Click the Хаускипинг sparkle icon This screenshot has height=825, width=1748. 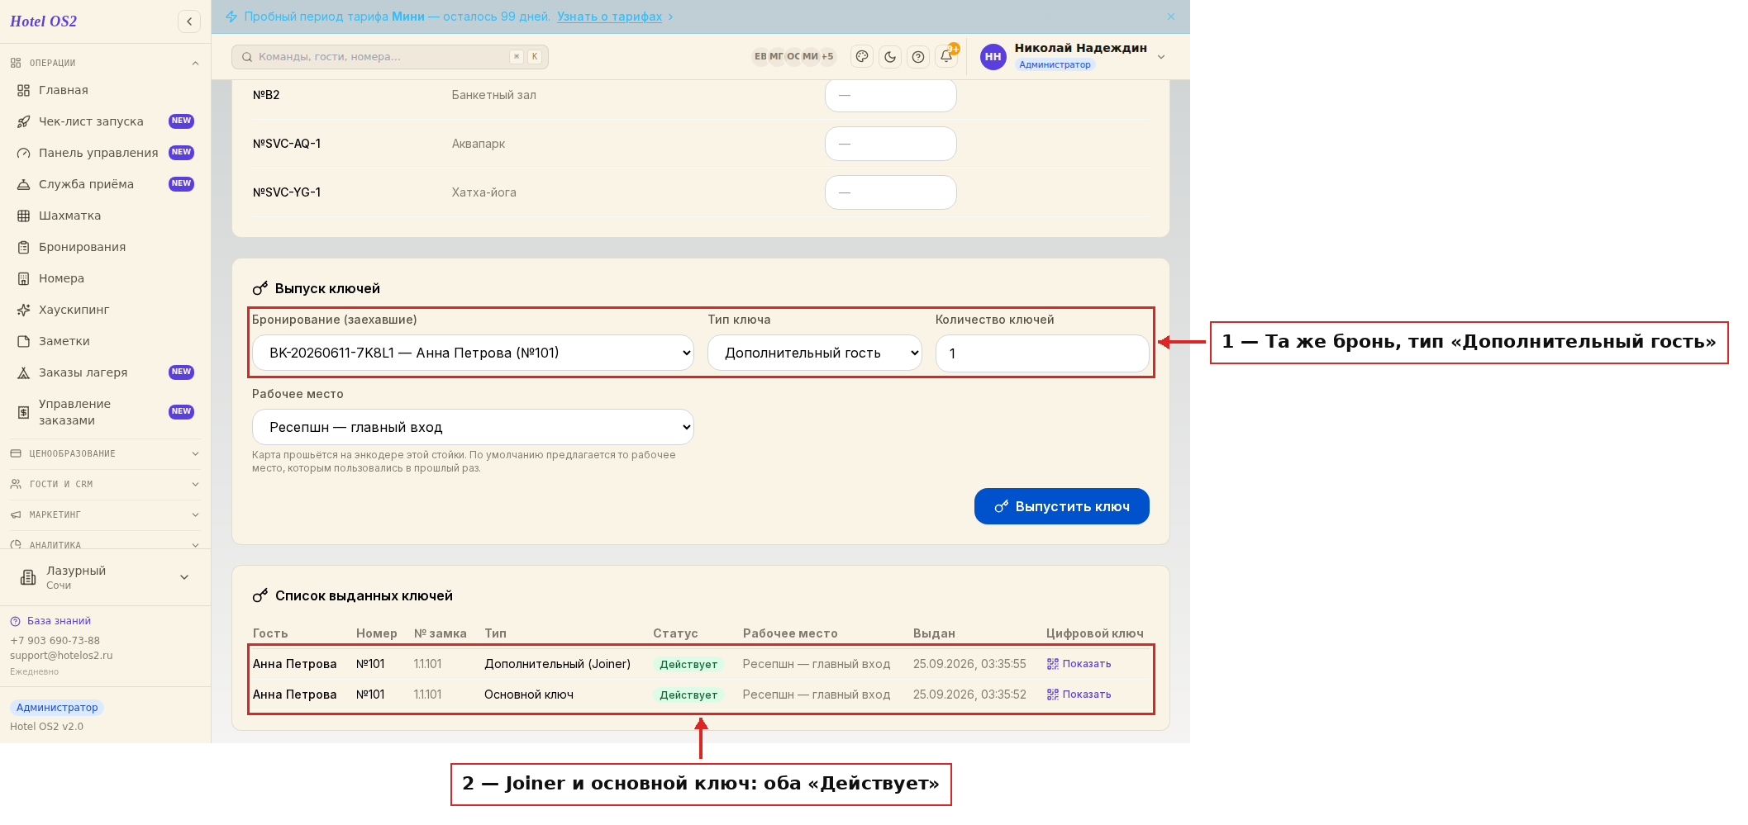pos(24,310)
